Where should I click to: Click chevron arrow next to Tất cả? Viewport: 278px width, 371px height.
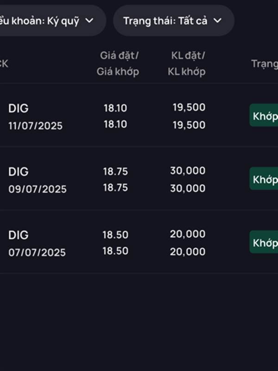pos(217,20)
